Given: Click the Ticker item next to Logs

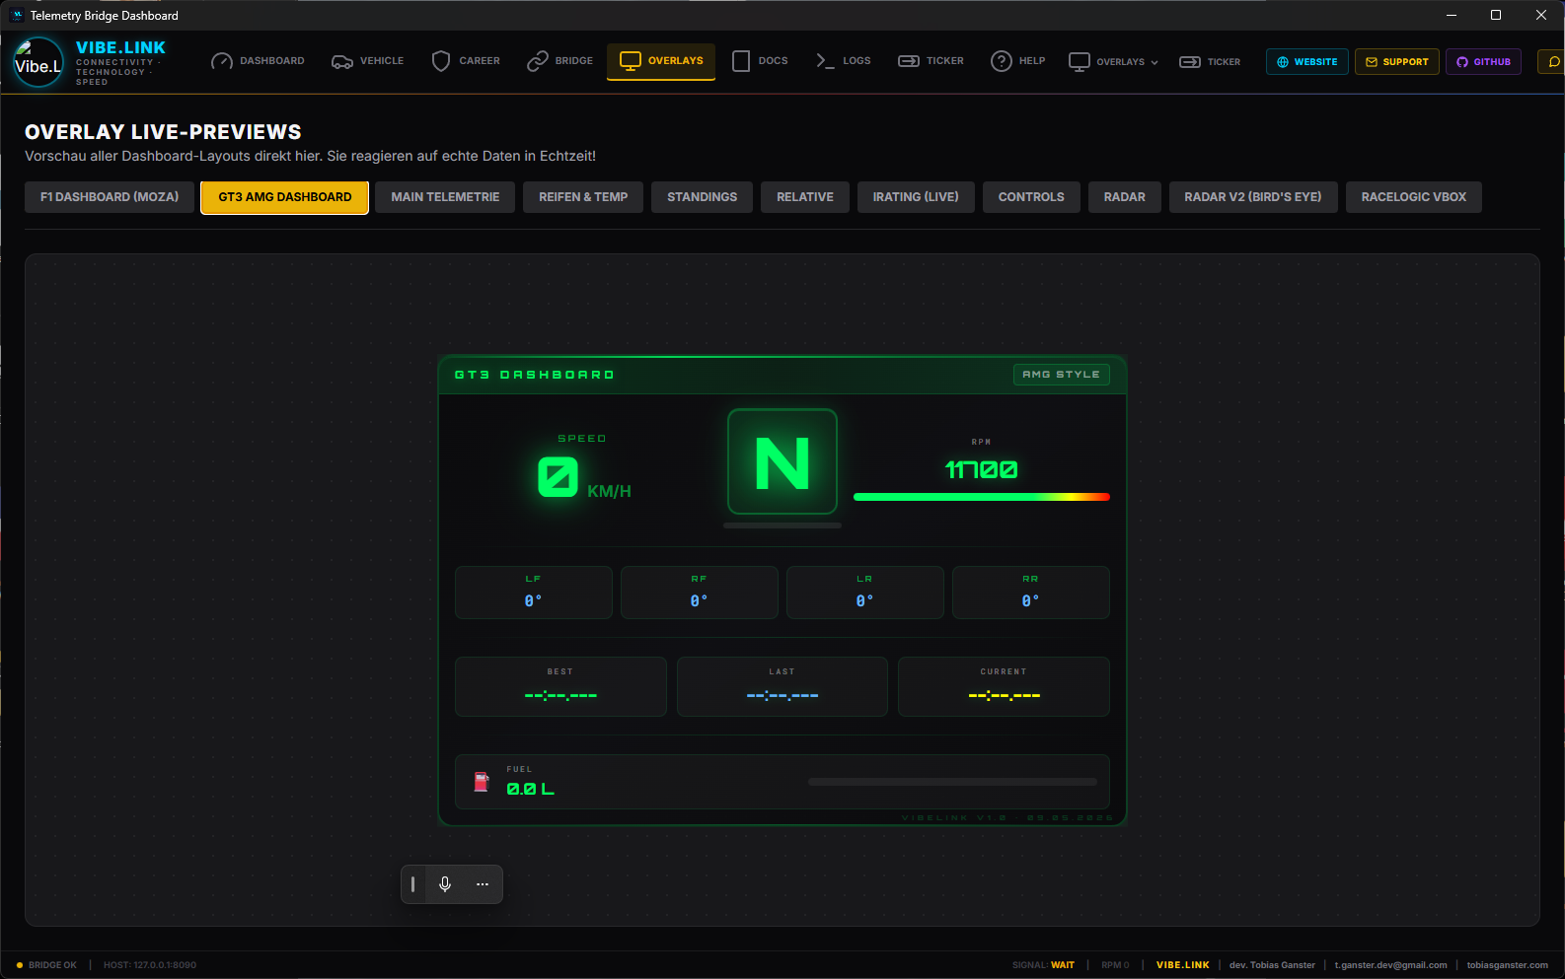Looking at the screenshot, I should [931, 61].
